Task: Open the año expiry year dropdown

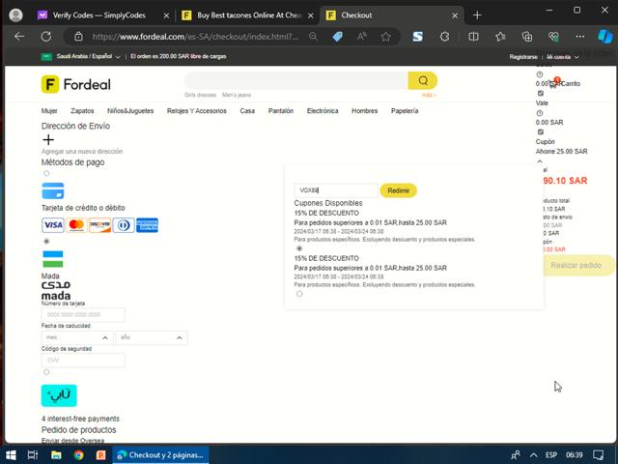Action: coord(152,337)
